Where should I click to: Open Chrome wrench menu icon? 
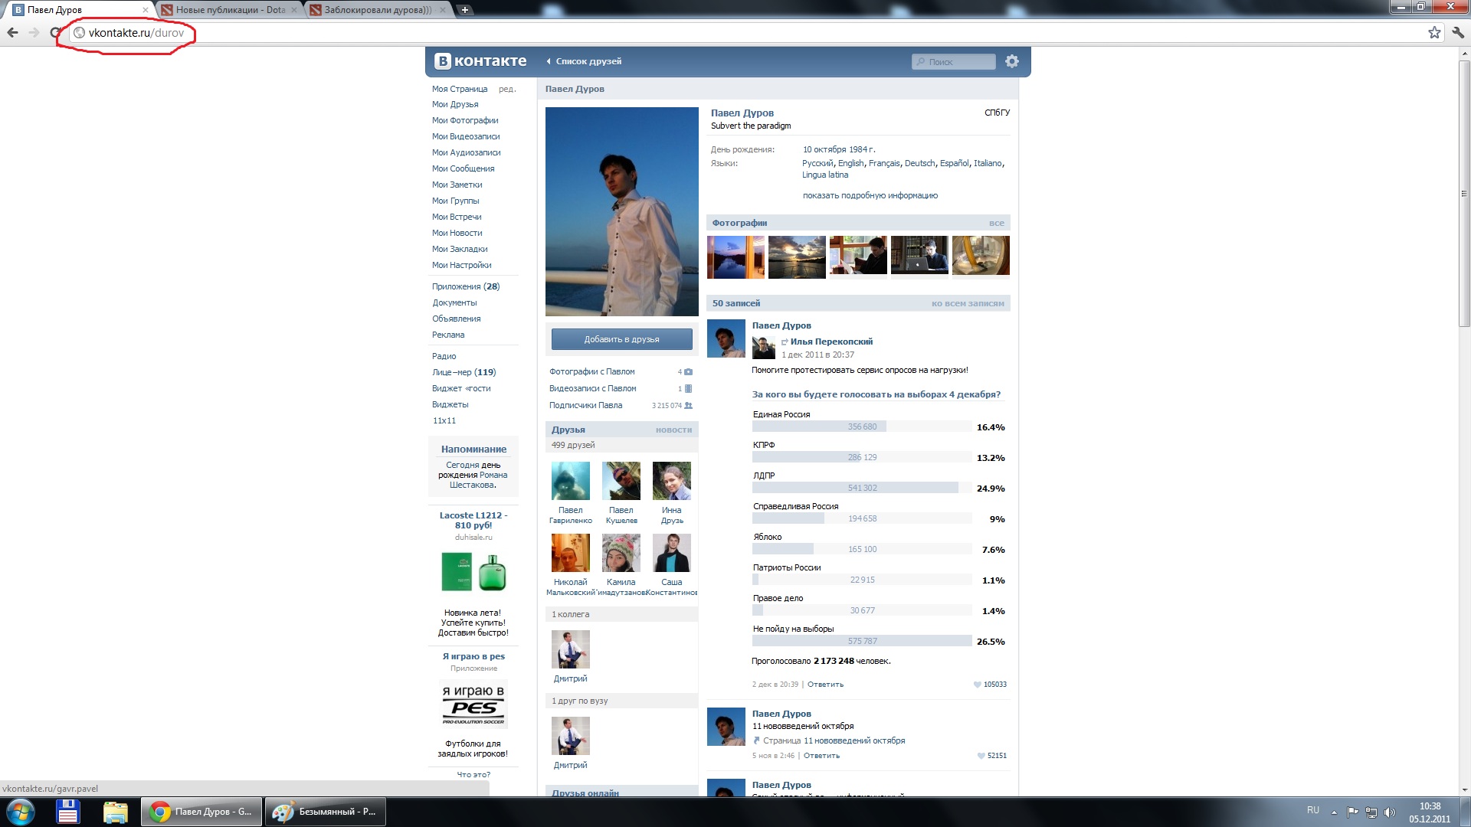coord(1458,32)
